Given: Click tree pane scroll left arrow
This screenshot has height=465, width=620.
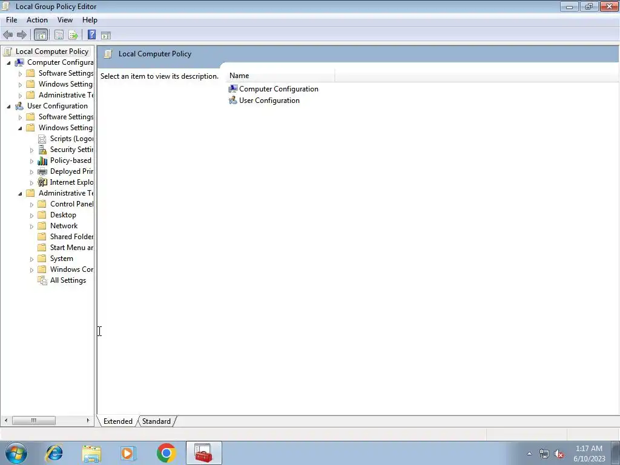Looking at the screenshot, I should click(6, 420).
